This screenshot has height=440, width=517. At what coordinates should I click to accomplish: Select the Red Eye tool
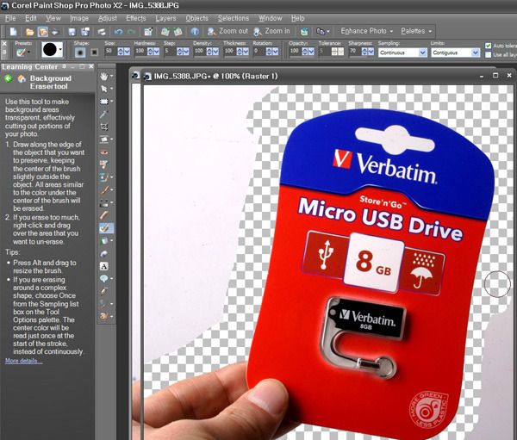(x=104, y=152)
